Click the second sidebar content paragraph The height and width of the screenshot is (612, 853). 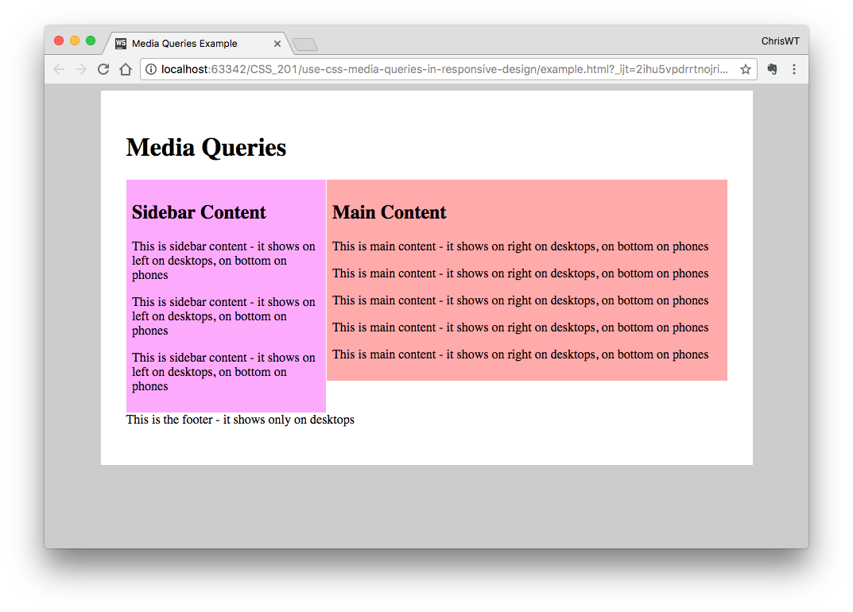pyautogui.click(x=223, y=316)
